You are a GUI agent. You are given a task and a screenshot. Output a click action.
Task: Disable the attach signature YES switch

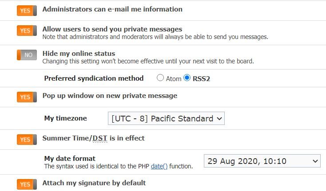(x=27, y=184)
